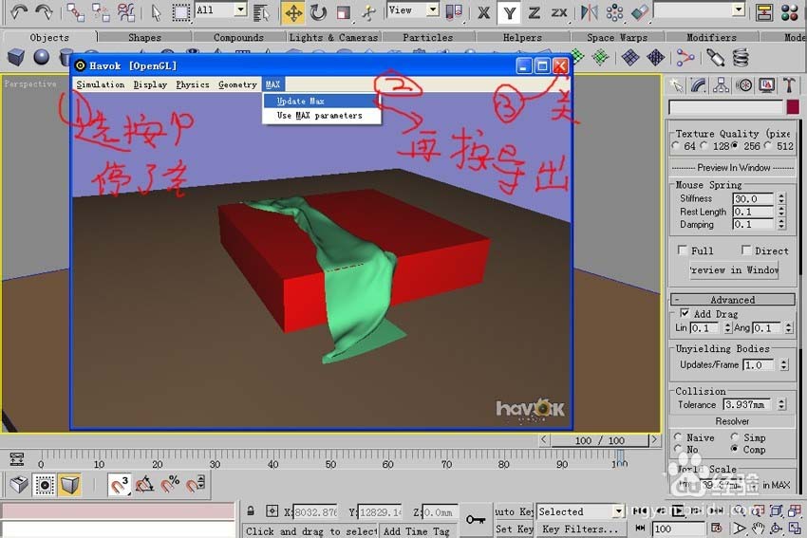The width and height of the screenshot is (807, 538).
Task: Create a Sphere from the Objects shelf
Action: pos(42,57)
